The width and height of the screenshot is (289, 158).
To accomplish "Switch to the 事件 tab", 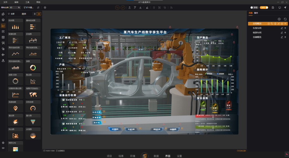I will 256,13.
